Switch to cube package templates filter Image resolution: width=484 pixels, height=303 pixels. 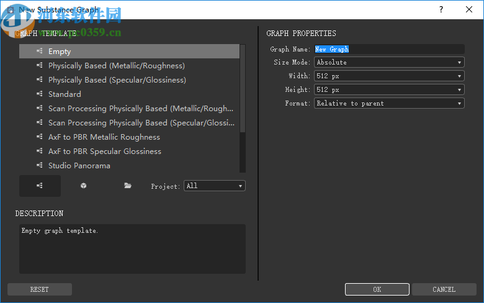coord(83,186)
